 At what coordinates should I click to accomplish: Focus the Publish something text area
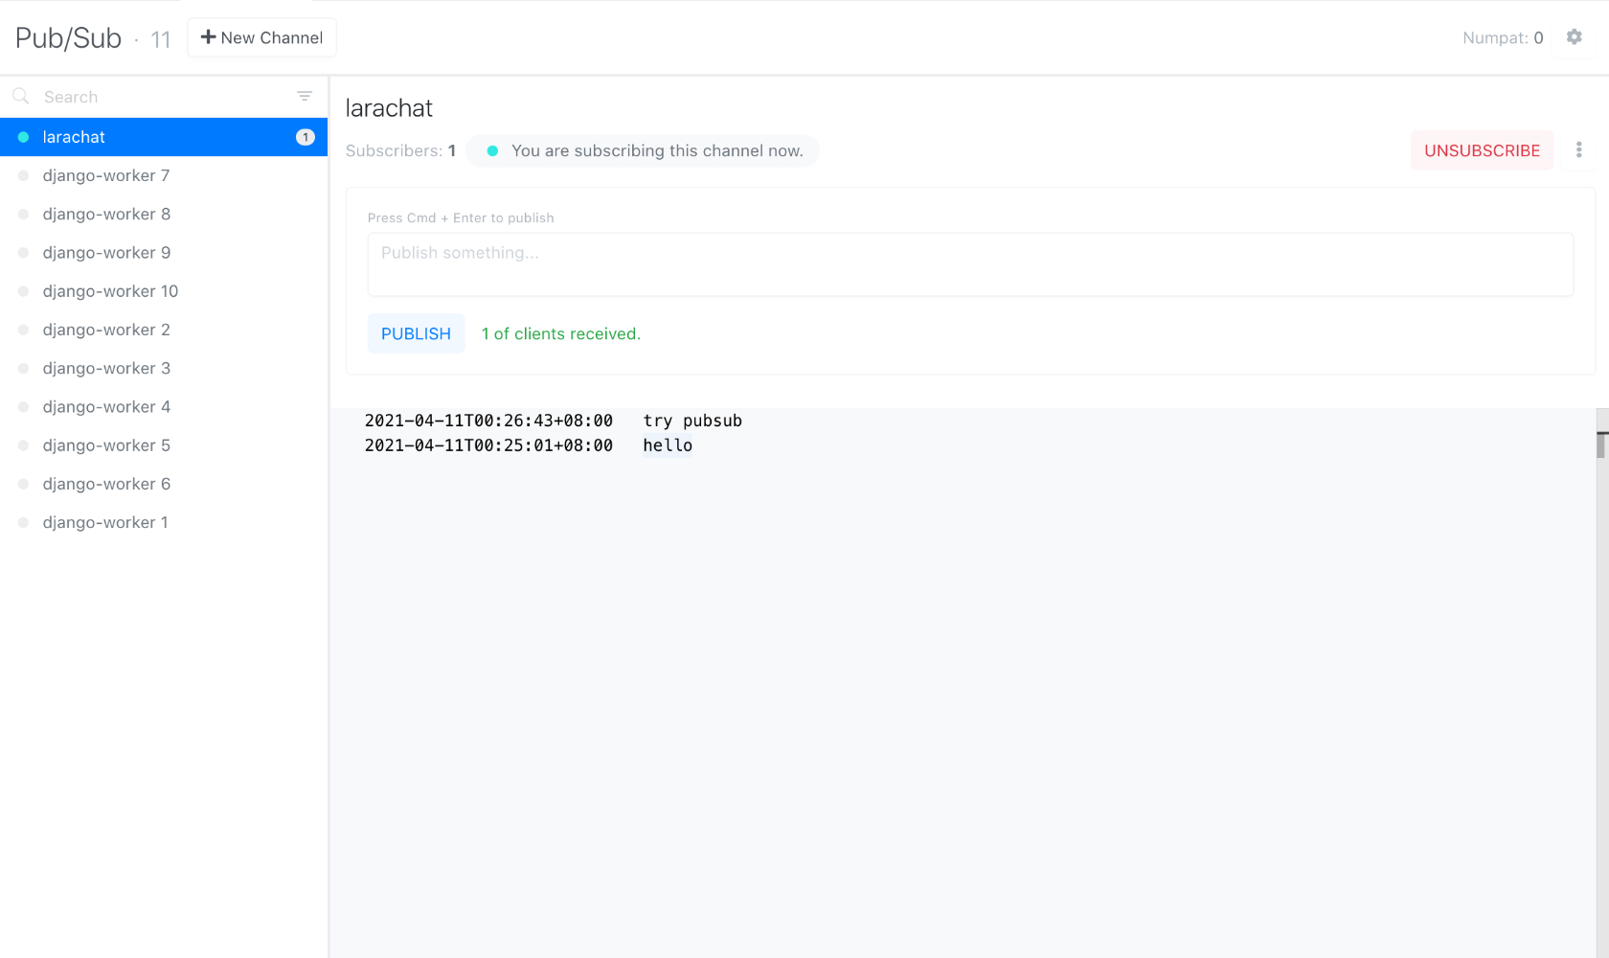(x=969, y=264)
